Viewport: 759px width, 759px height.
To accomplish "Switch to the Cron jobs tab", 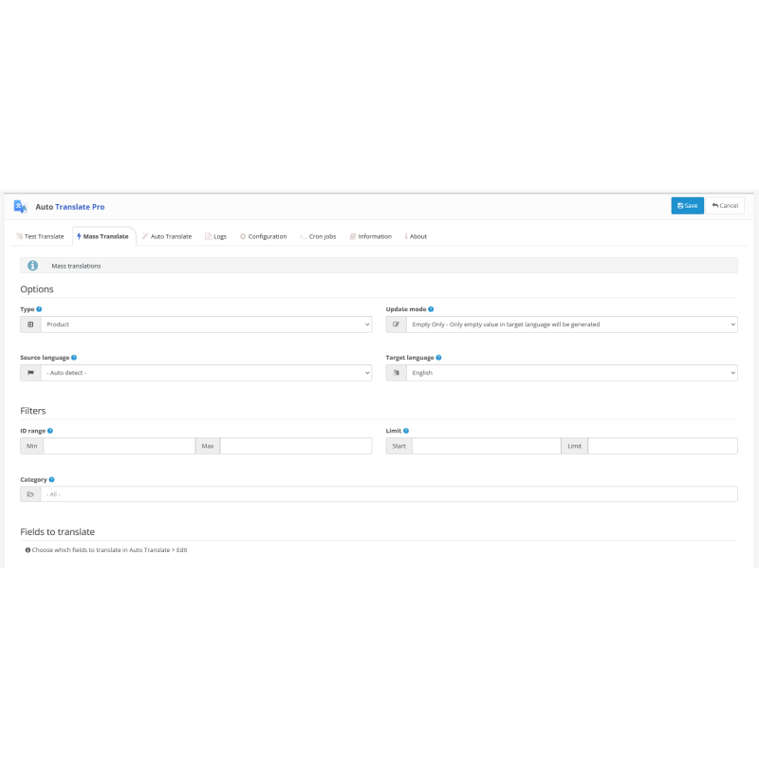I will pos(321,235).
